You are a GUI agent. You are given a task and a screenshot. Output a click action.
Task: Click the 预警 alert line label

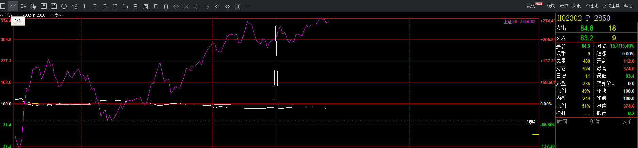point(531,122)
